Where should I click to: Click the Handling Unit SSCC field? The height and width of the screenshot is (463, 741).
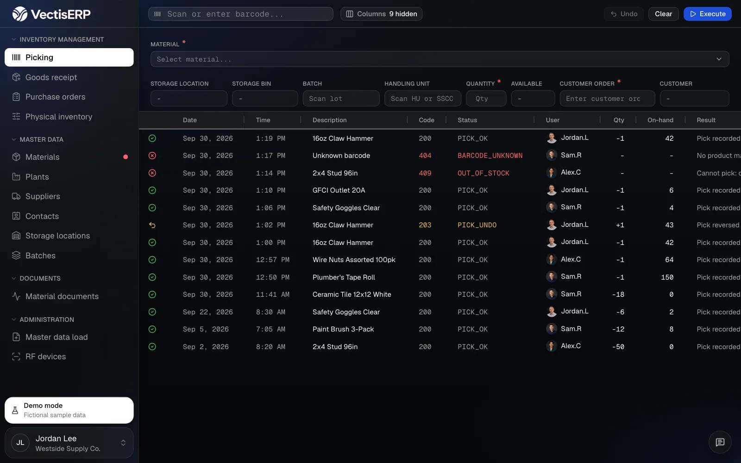(423, 99)
